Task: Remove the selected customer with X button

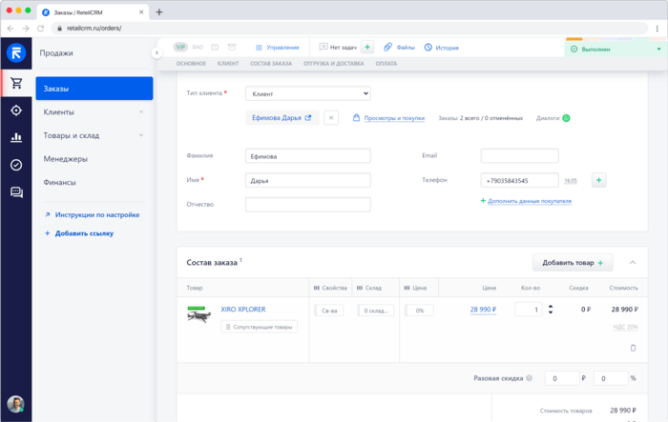Action: click(x=331, y=118)
